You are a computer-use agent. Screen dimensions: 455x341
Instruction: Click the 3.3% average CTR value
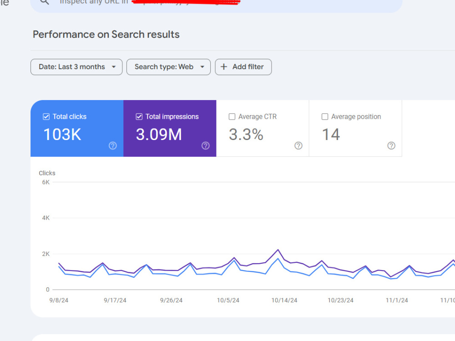(x=246, y=135)
